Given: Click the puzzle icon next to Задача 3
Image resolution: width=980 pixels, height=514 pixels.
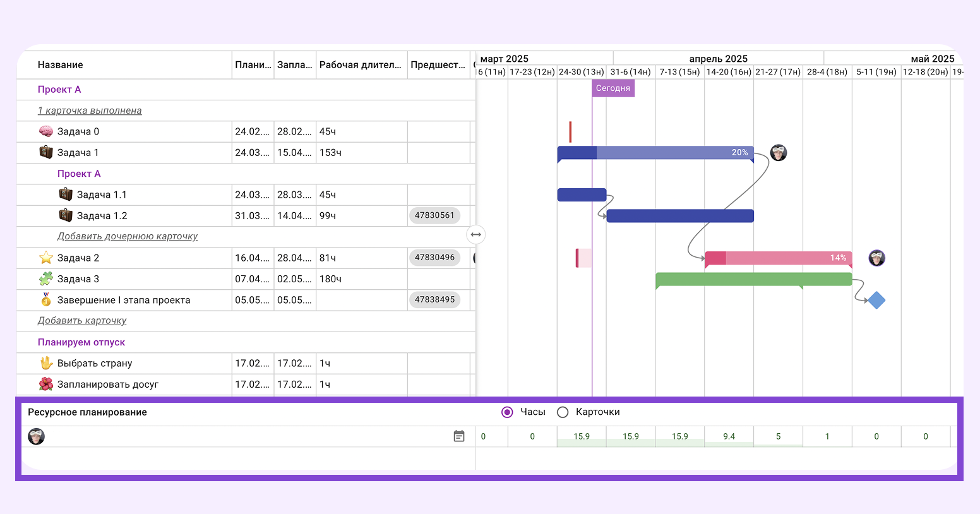Looking at the screenshot, I should pyautogui.click(x=46, y=278).
